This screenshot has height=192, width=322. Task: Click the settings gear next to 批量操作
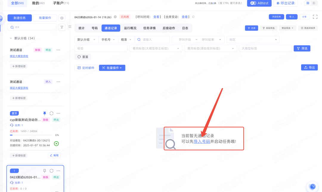62,18
